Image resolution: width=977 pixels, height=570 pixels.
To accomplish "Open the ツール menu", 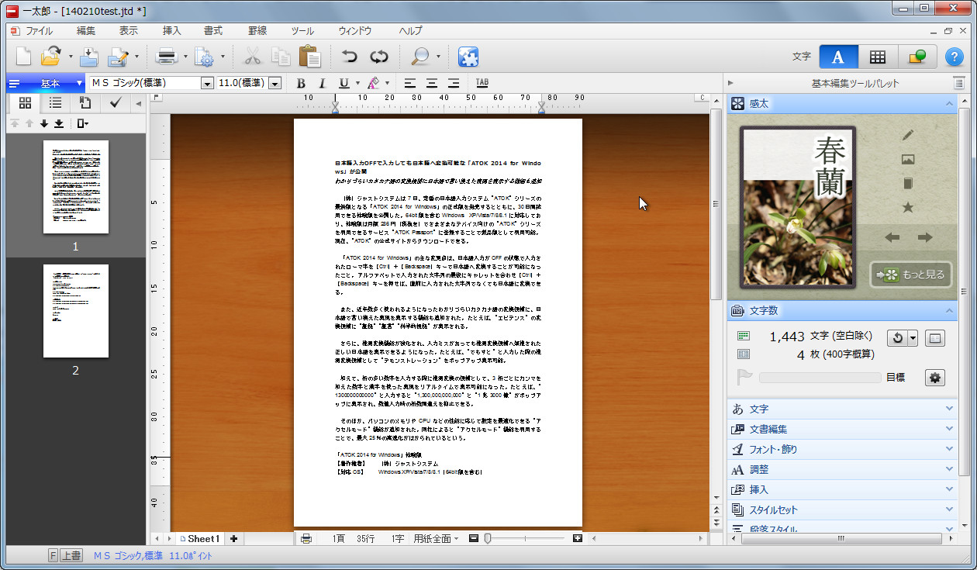I will [302, 31].
